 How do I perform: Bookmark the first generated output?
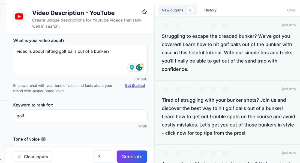tap(178, 25)
